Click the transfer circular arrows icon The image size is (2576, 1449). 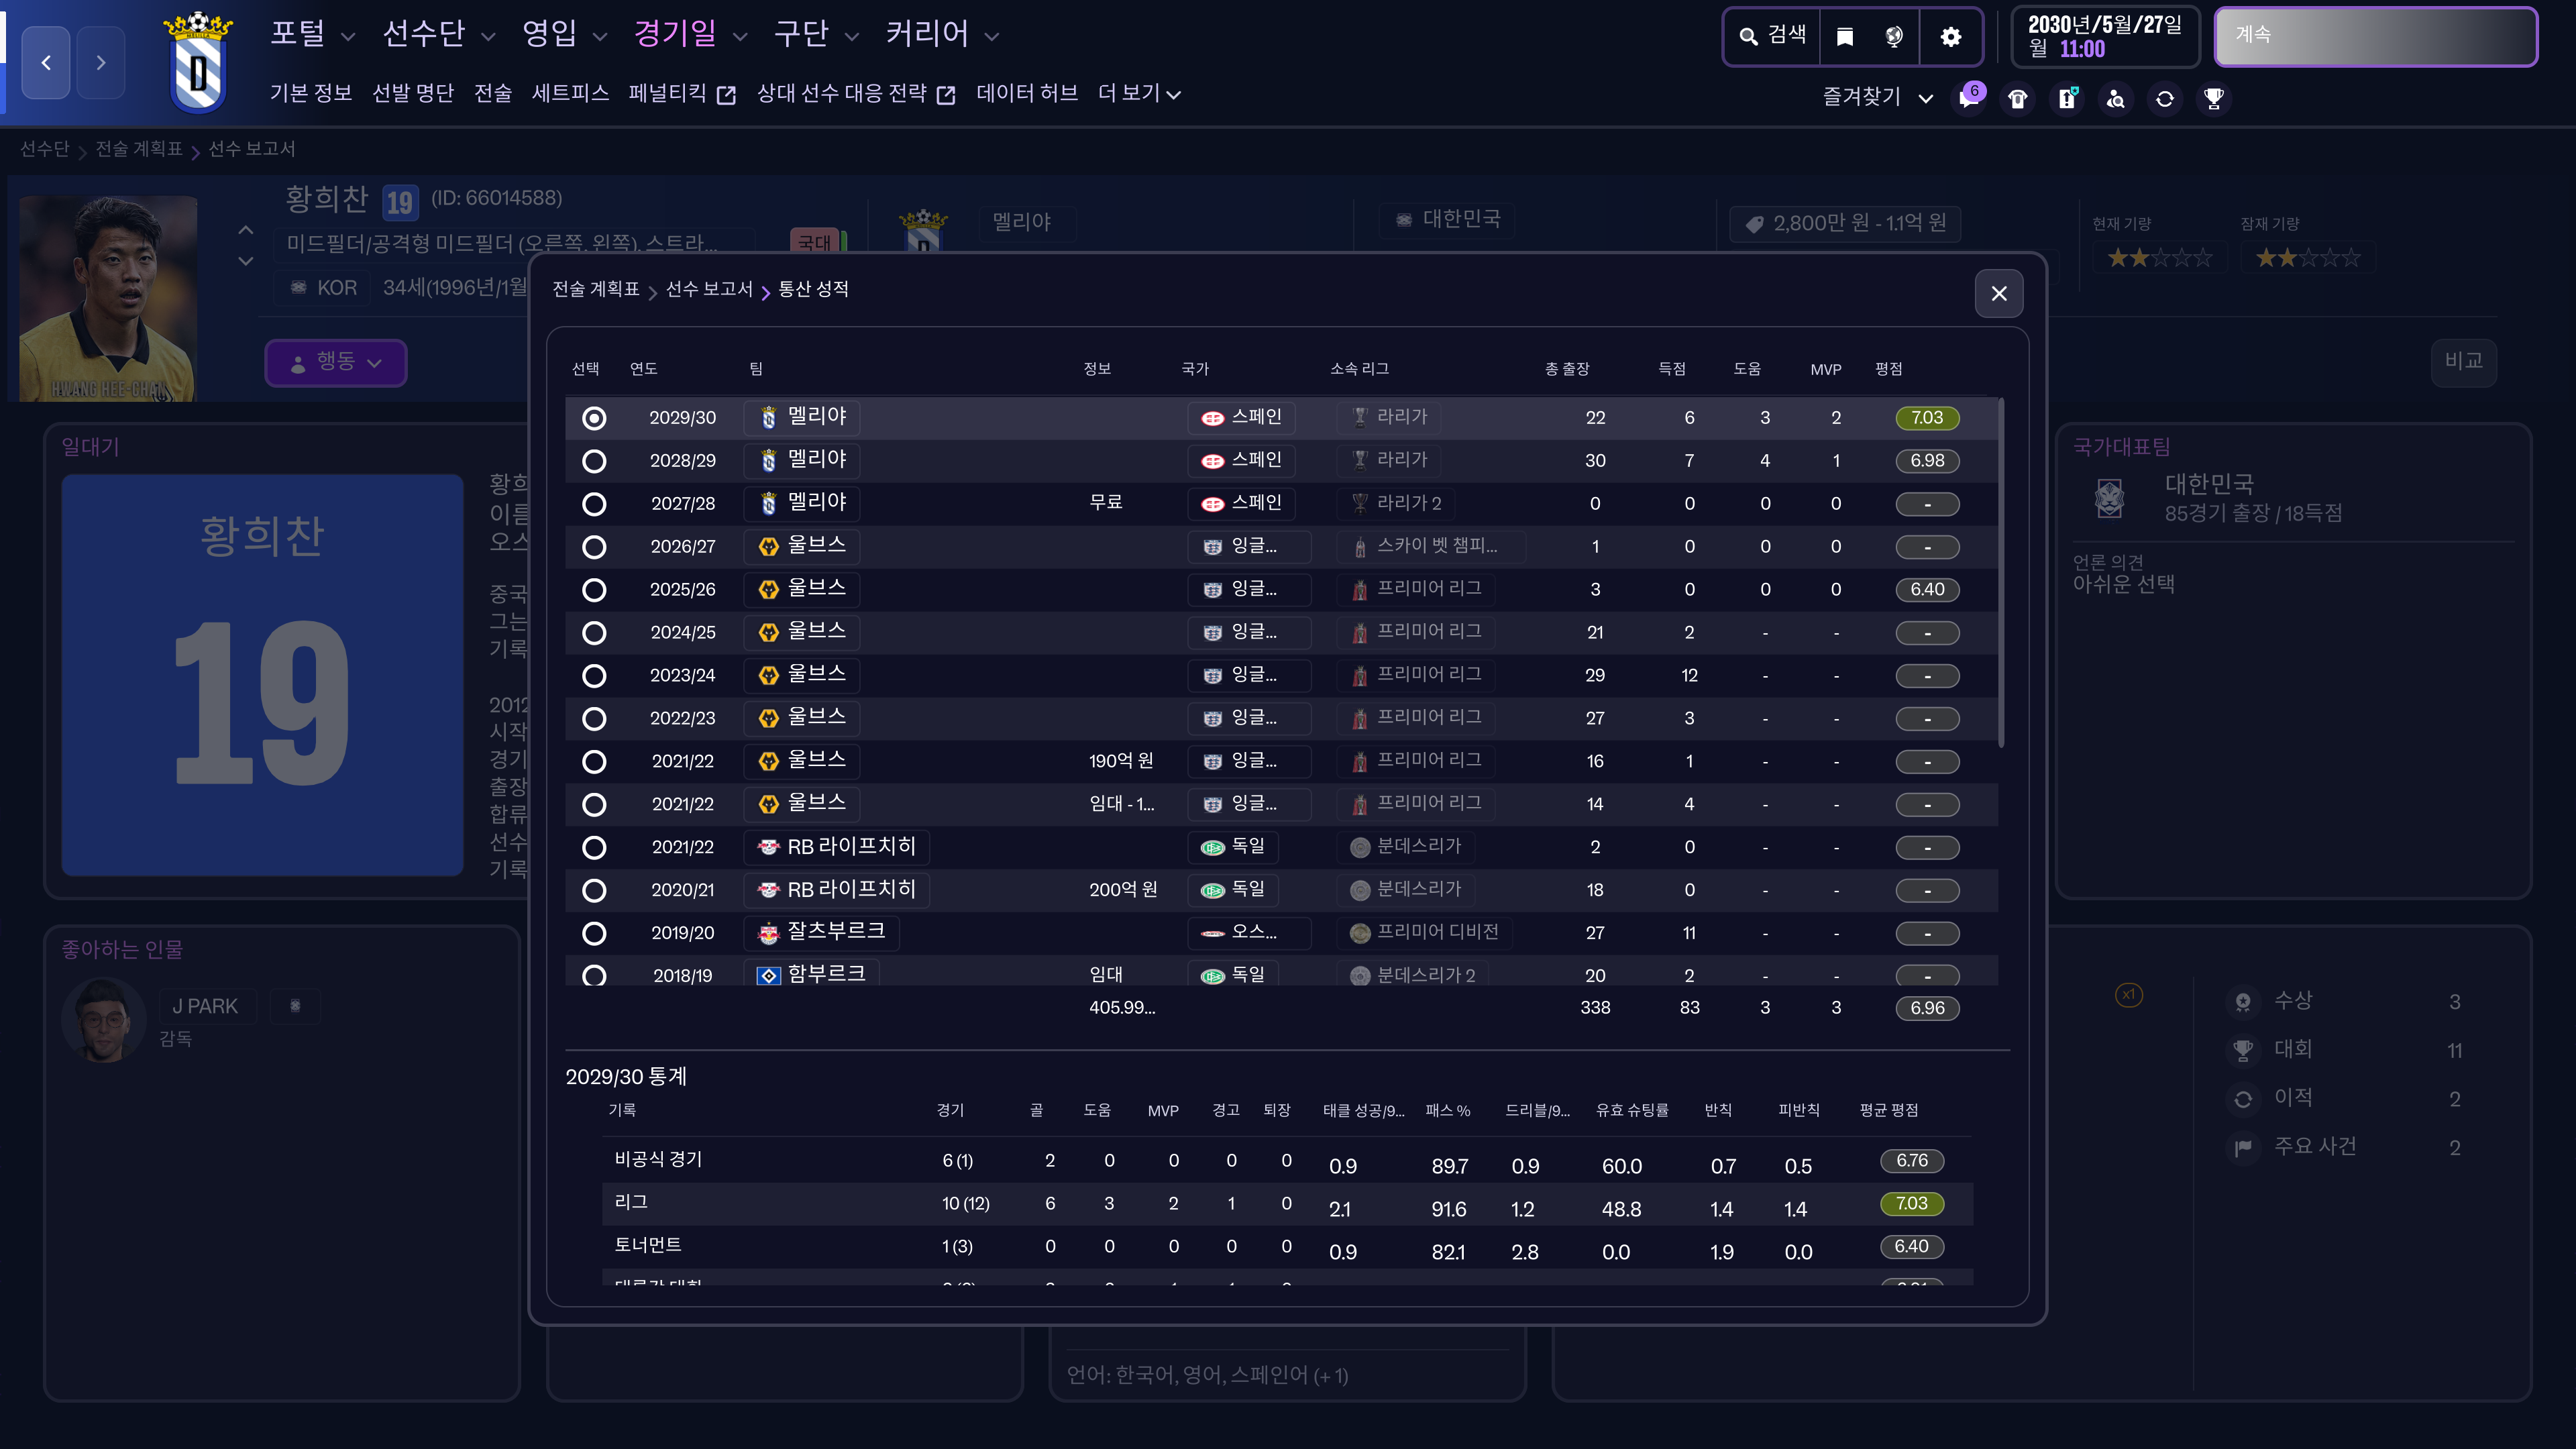pyautogui.click(x=2165, y=98)
